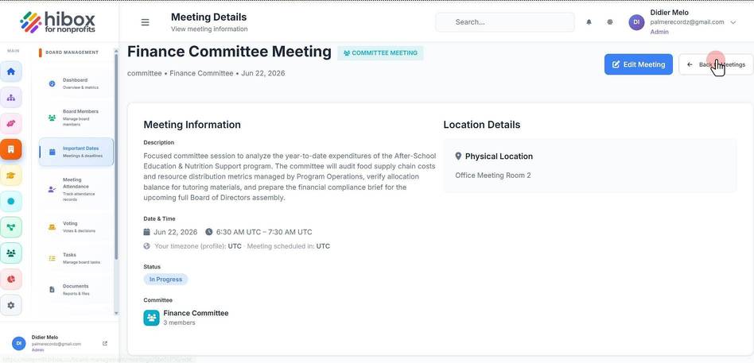Click Back to Meetings button

click(716, 64)
